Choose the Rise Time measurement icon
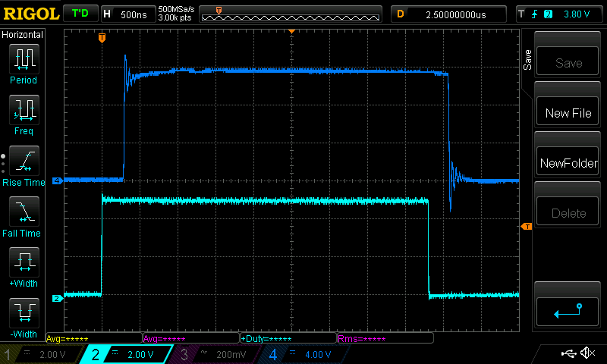The height and width of the screenshot is (364, 607). point(24,161)
